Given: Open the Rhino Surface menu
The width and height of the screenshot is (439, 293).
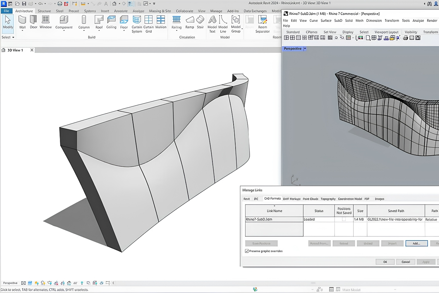Looking at the screenshot, I should (x=326, y=21).
